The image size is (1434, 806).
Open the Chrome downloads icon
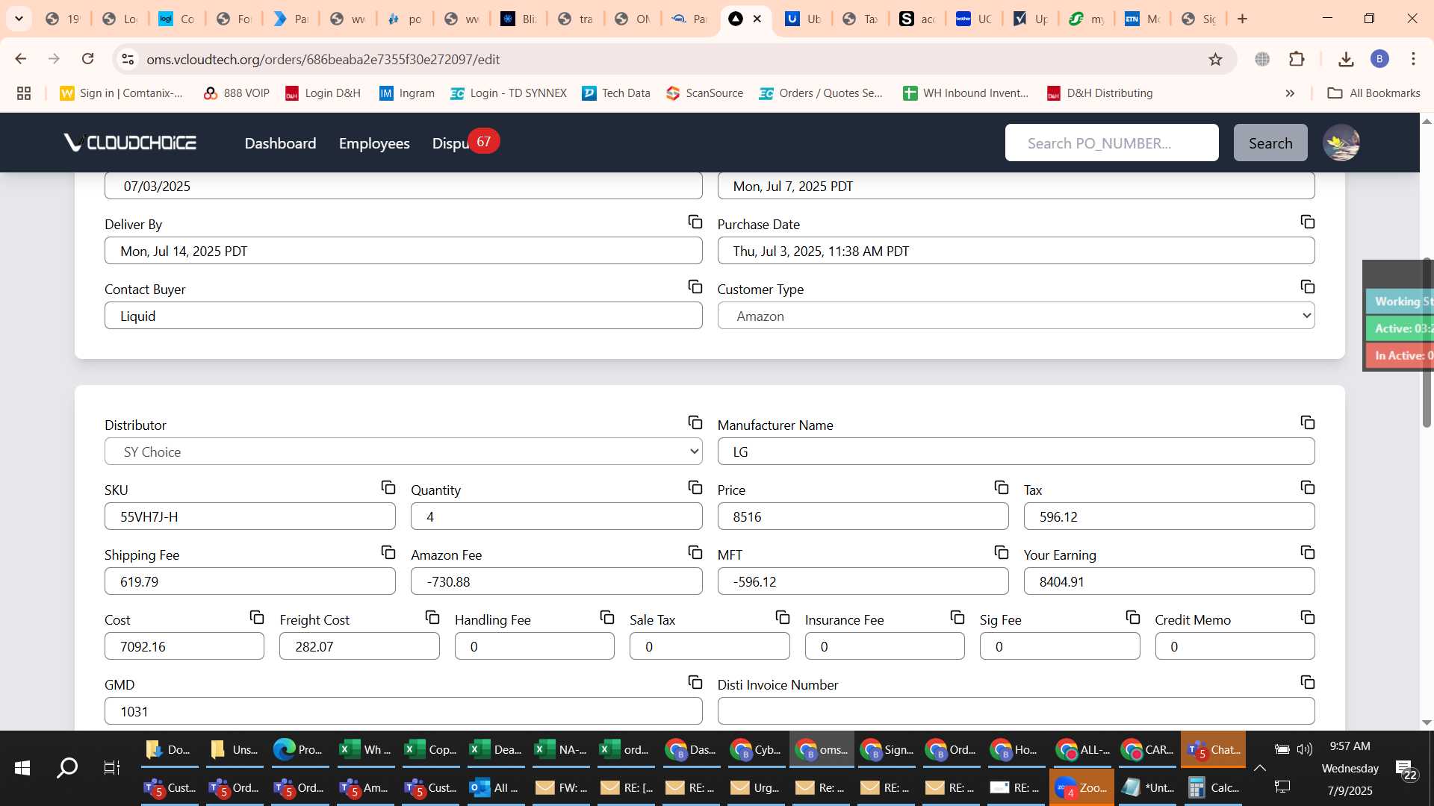(1346, 59)
